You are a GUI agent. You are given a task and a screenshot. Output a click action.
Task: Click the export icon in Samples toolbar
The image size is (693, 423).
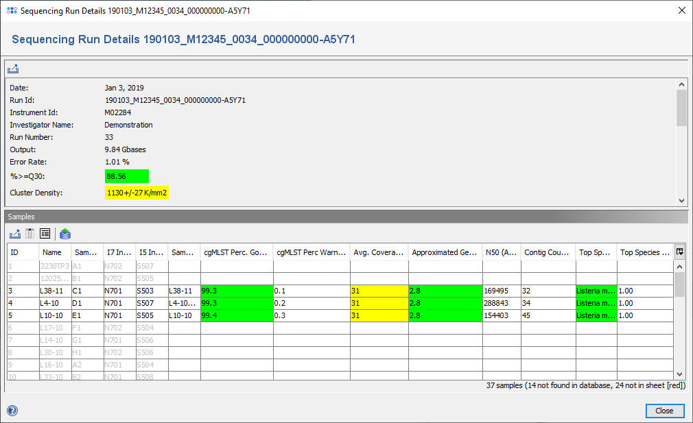14,234
